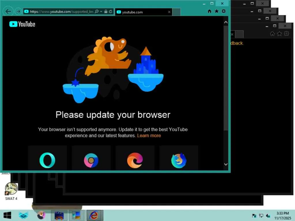Viewport: 295px width, 221px height.
Task: Open the Tools gear menu in the front browser
Action: (x=224, y=11)
